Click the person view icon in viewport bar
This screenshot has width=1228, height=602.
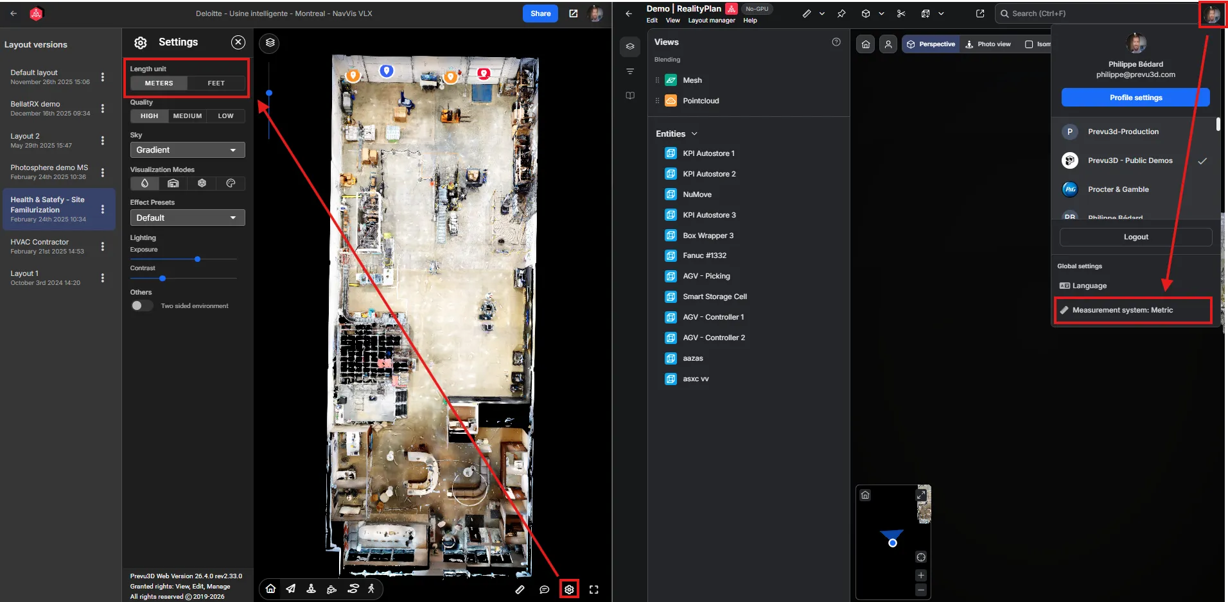[888, 44]
